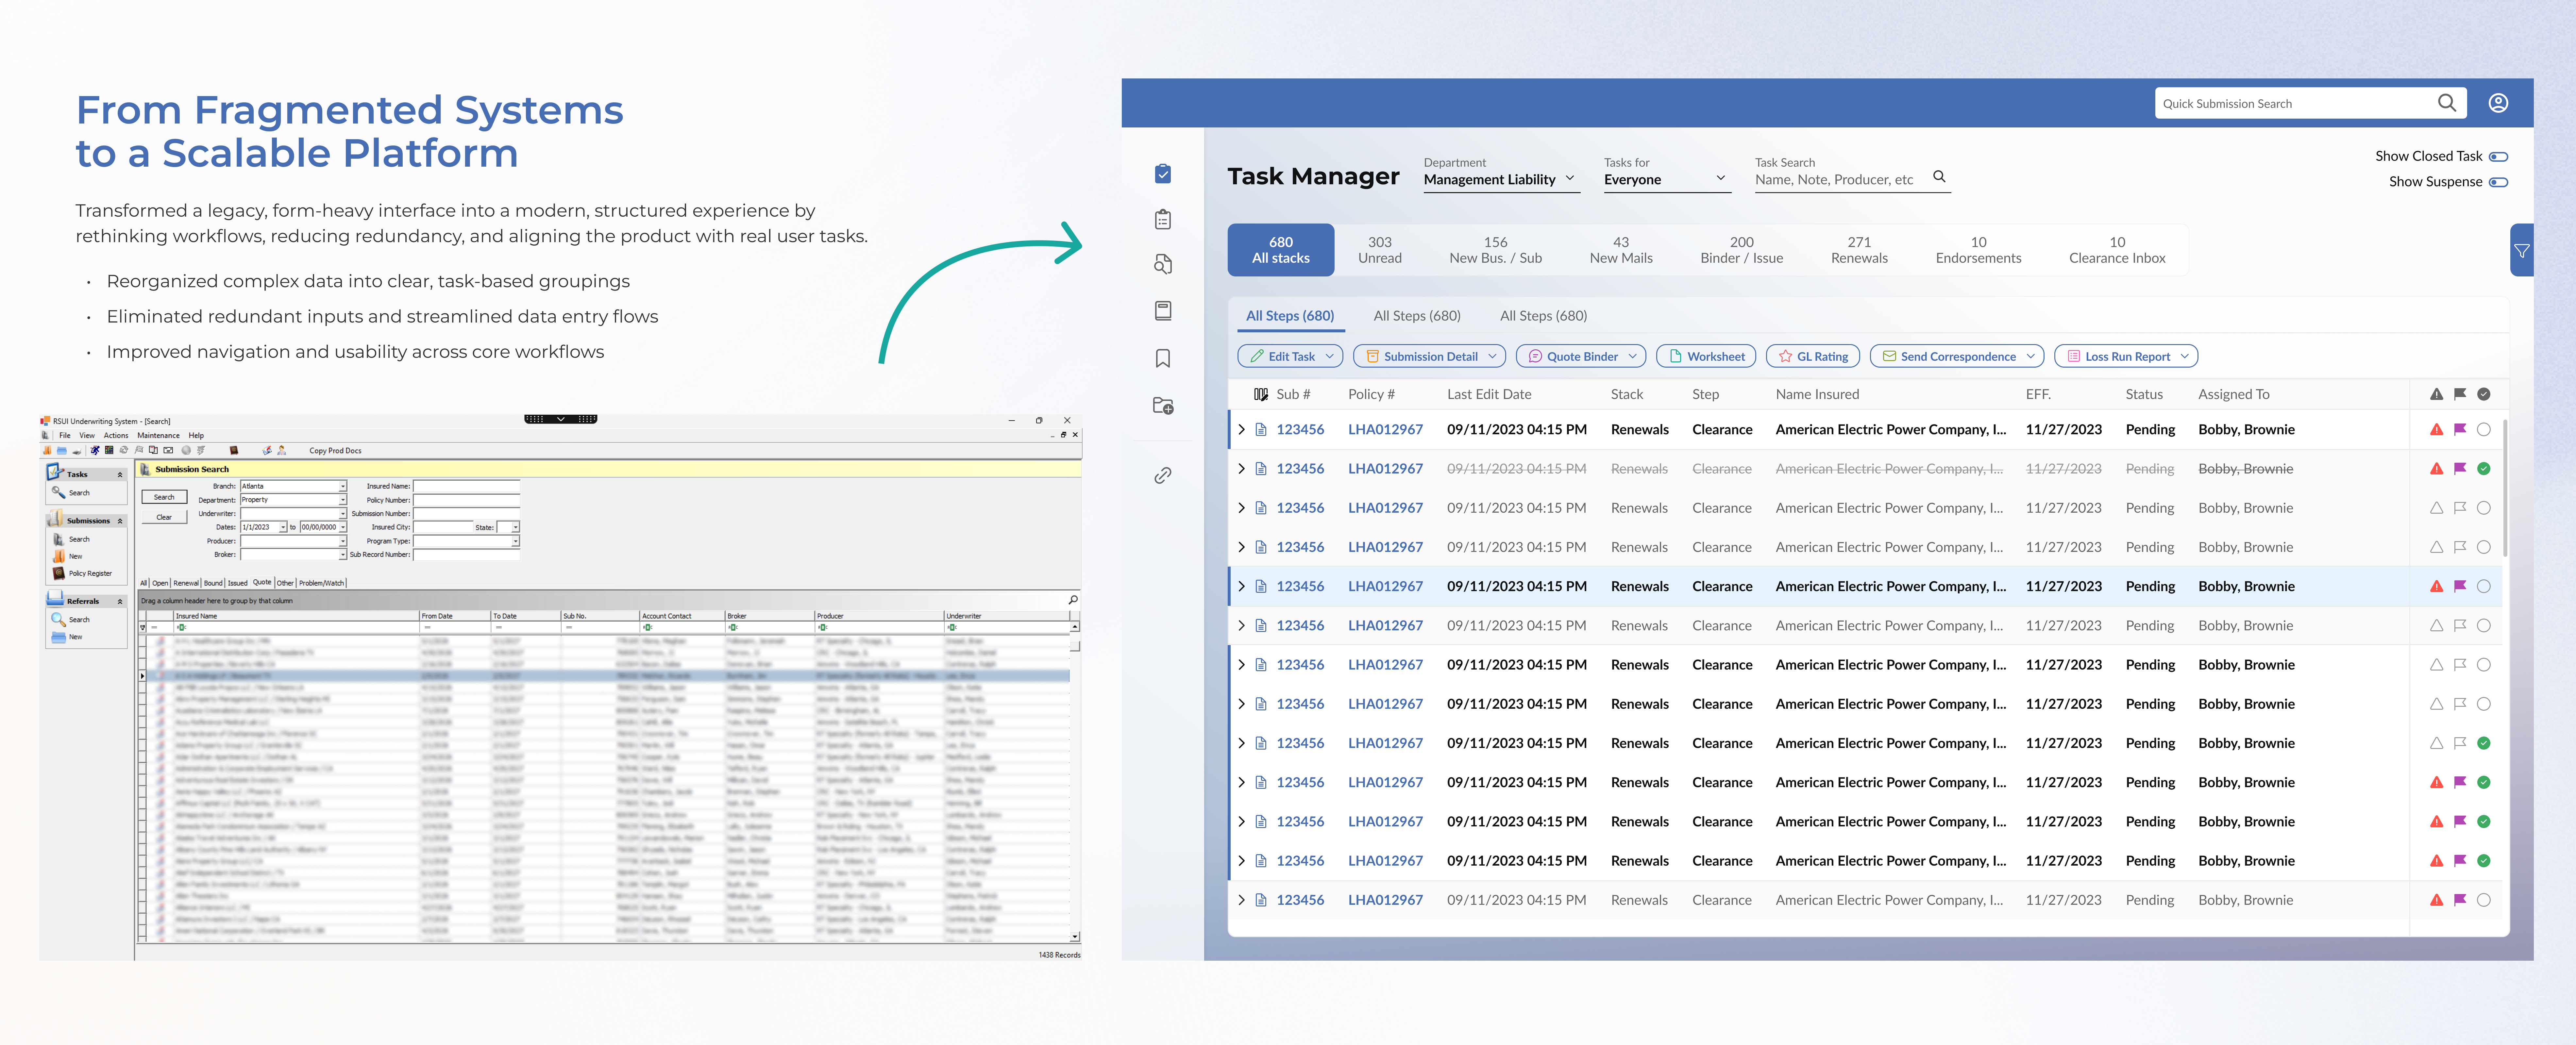Click the checkmark column header icon
This screenshot has width=2576, height=1045.
[x=2484, y=394]
